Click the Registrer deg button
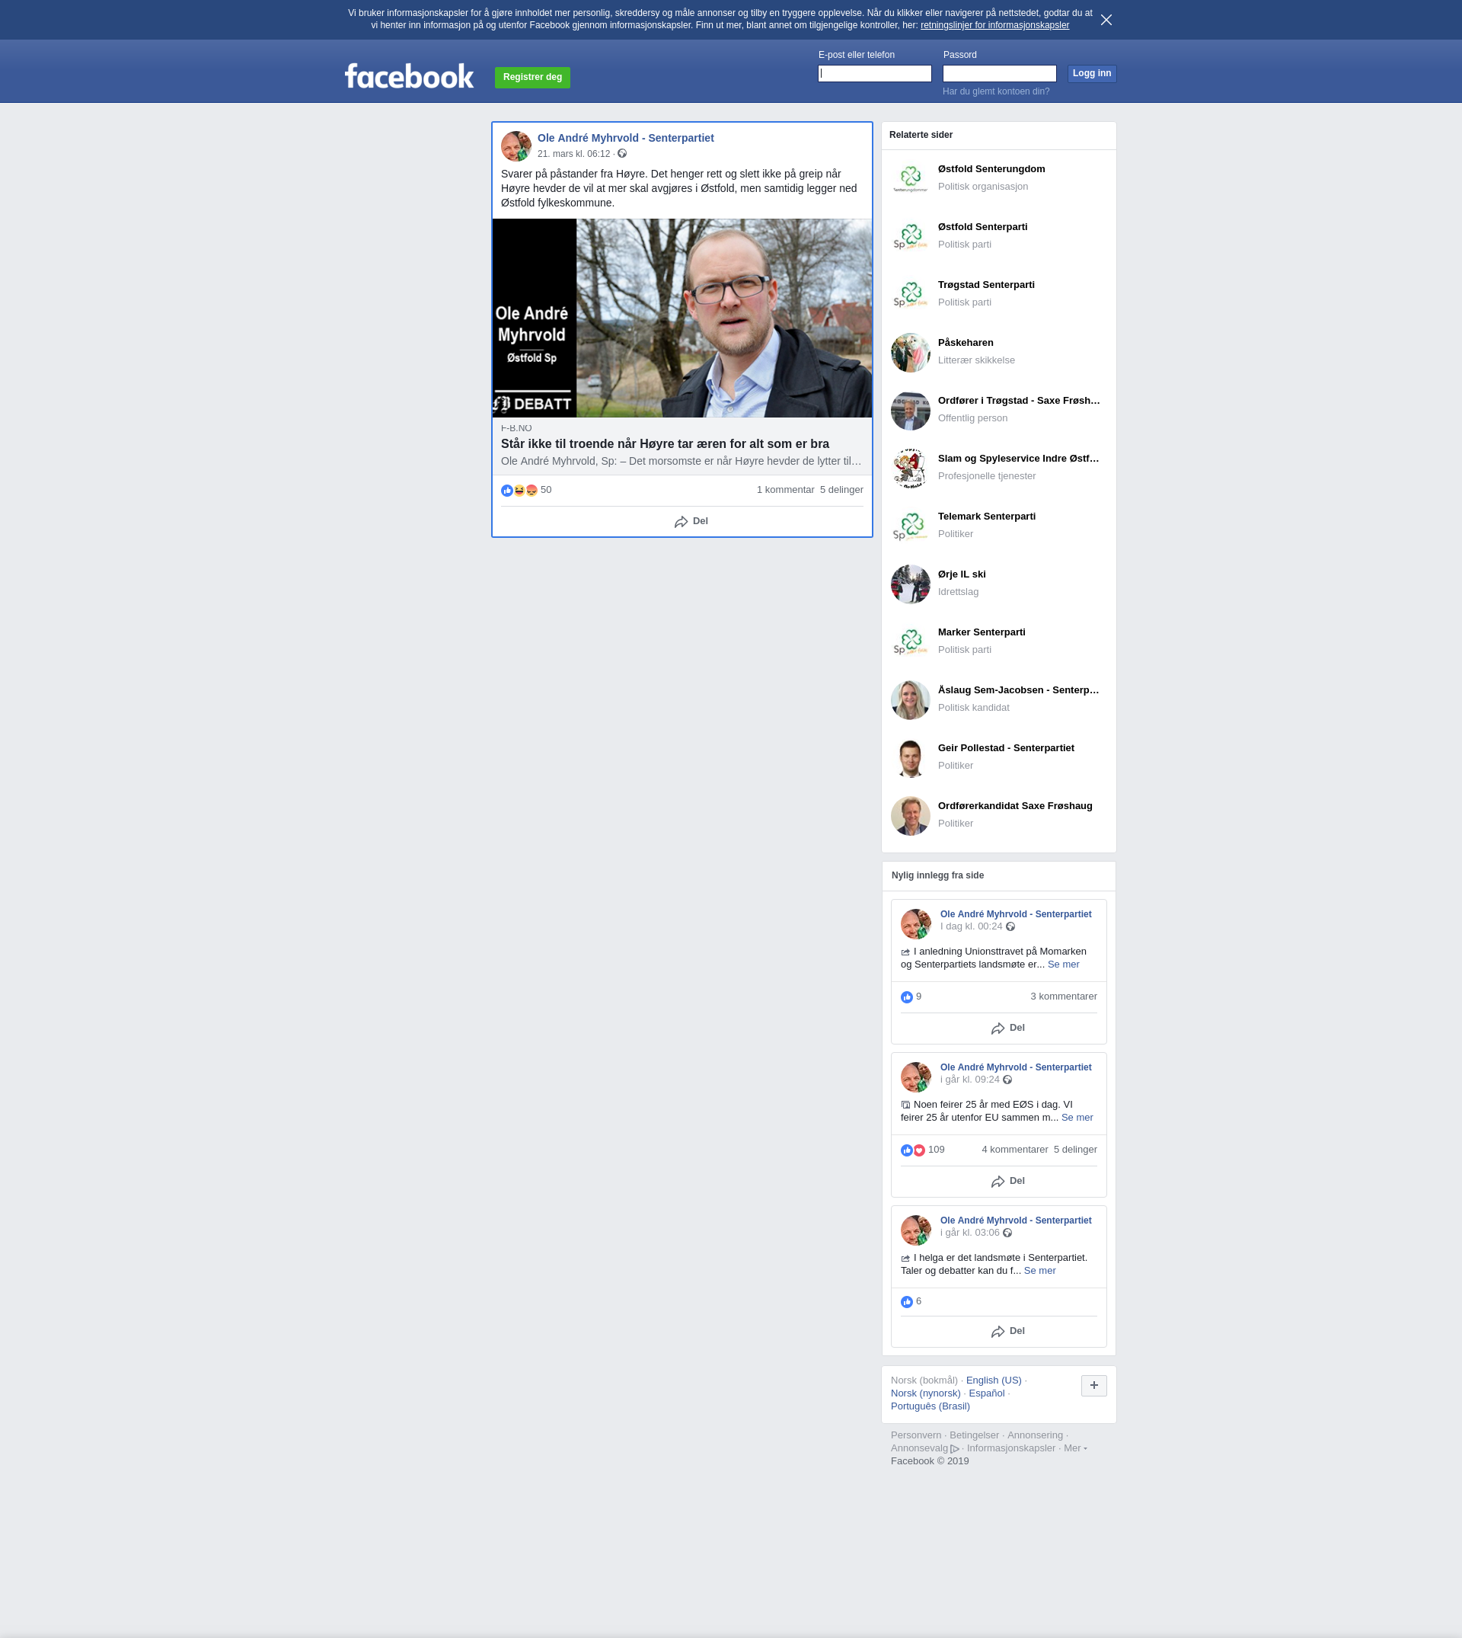This screenshot has width=1462, height=1638. click(531, 77)
